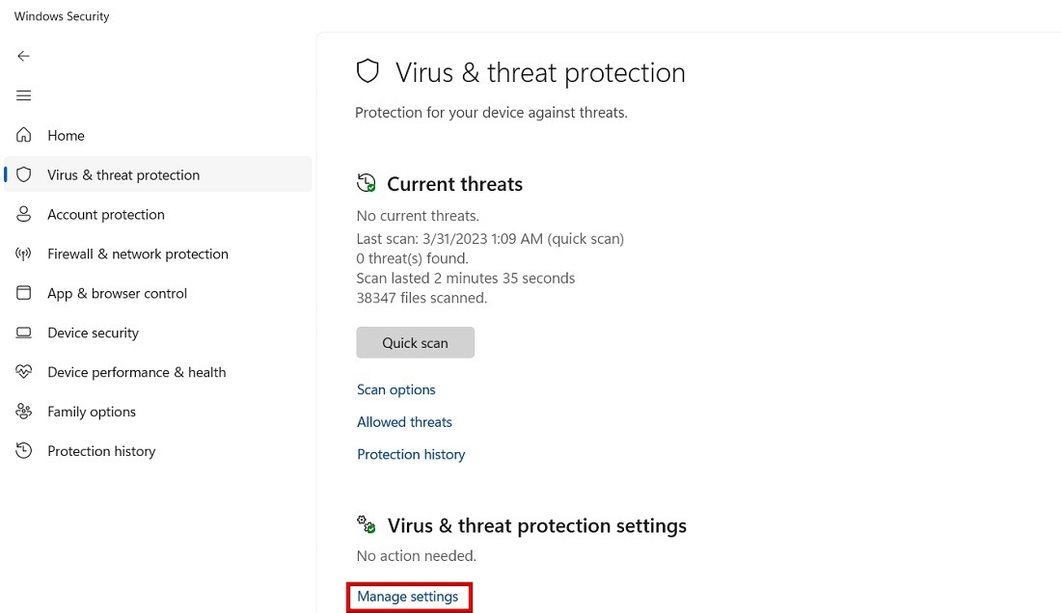Screen dimensions: 1061x613
Task: Select the Home house icon in sidebar
Action: (x=23, y=135)
